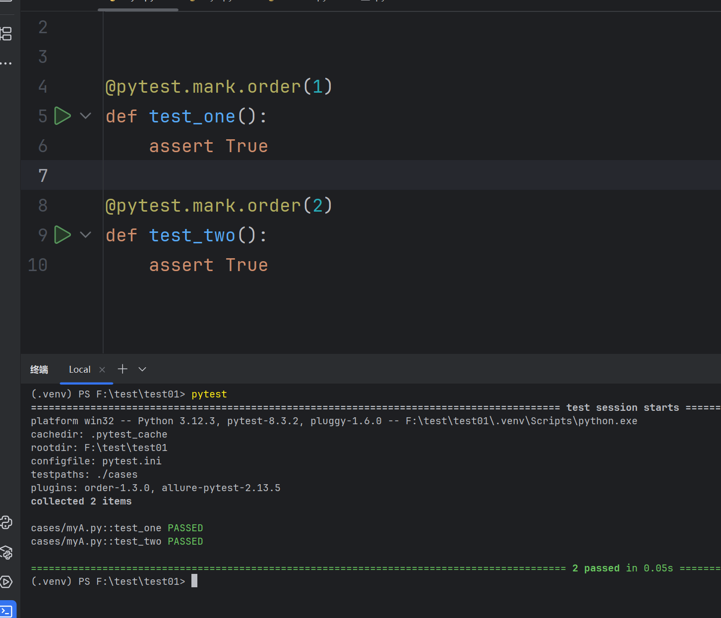Click PASSED status beside test_one
Viewport: 721px width, 618px height.
[x=185, y=528]
